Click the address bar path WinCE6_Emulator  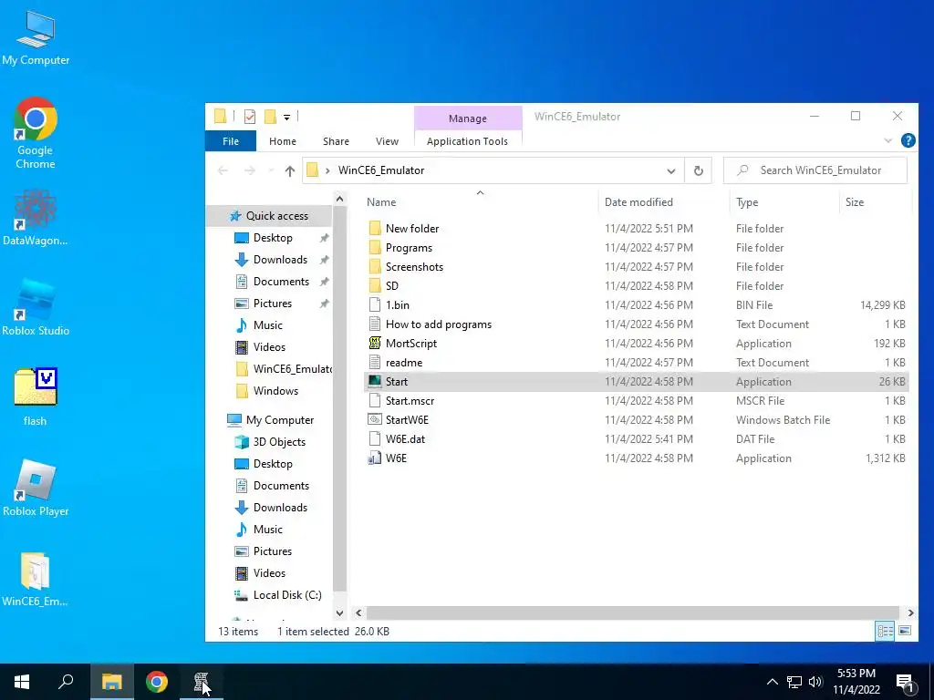[x=381, y=170]
